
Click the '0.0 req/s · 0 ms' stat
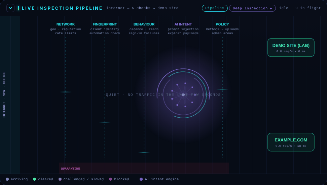click(x=291, y=51)
